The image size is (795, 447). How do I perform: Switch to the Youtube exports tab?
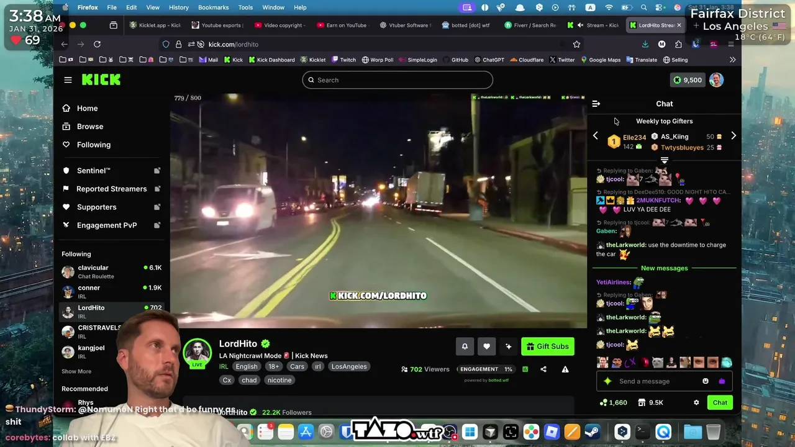click(216, 25)
